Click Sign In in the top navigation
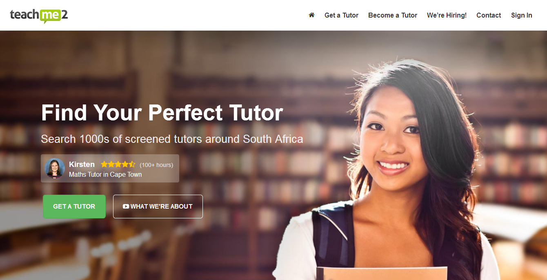The height and width of the screenshot is (280, 547). point(522,15)
